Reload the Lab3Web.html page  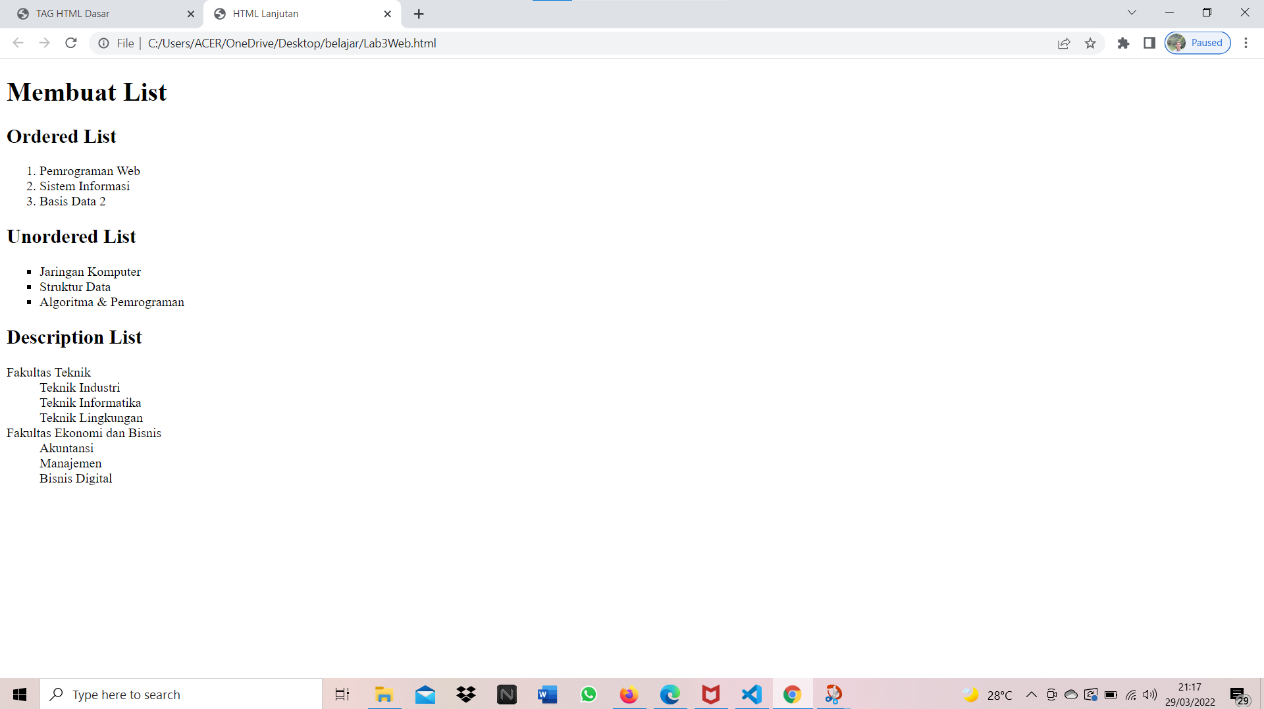pyautogui.click(x=70, y=43)
